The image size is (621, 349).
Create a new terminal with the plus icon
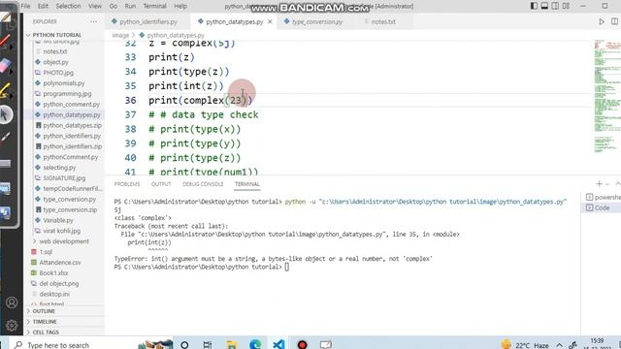[x=599, y=184]
